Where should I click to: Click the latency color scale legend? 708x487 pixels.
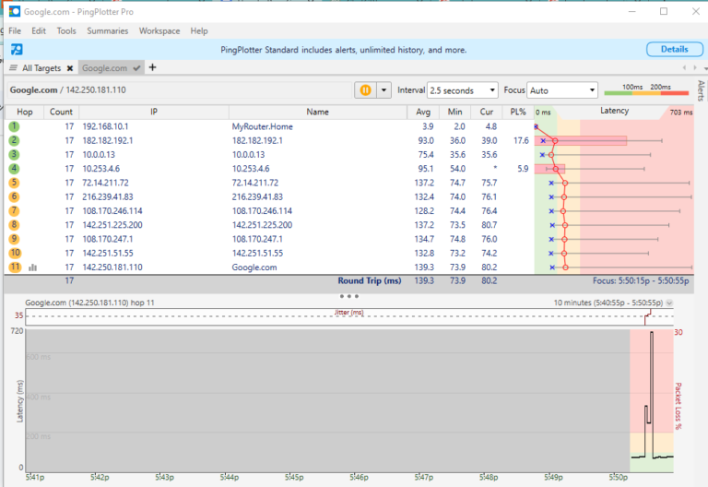(x=645, y=90)
